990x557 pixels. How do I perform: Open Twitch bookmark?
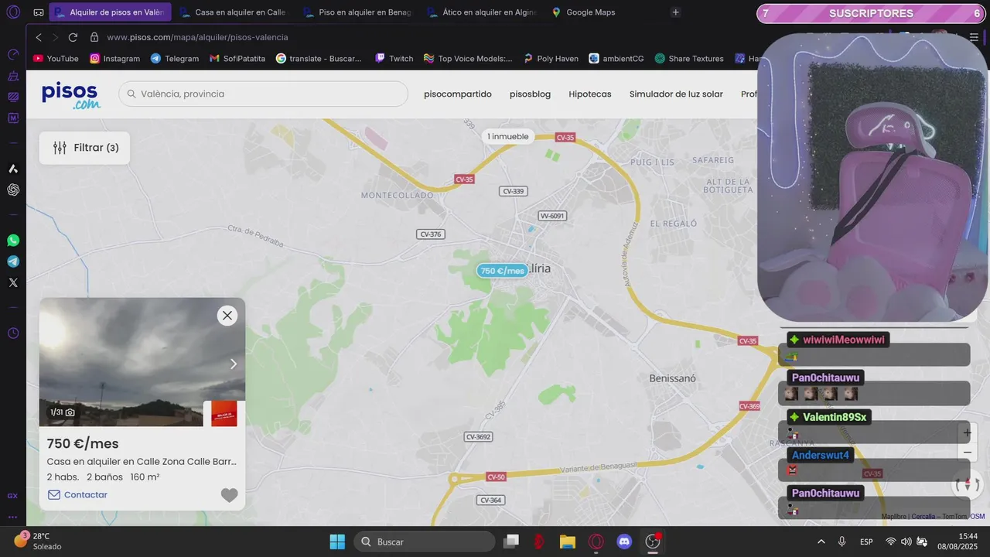394,59
